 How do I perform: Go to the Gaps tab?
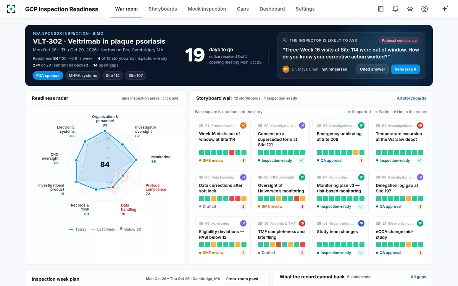pos(243,9)
